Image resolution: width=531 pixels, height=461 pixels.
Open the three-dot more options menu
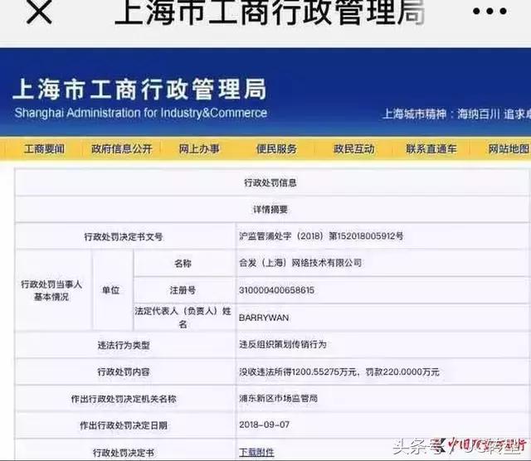[x=490, y=11]
